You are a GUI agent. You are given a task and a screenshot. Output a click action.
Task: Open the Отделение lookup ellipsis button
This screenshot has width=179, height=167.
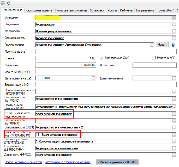174,24
